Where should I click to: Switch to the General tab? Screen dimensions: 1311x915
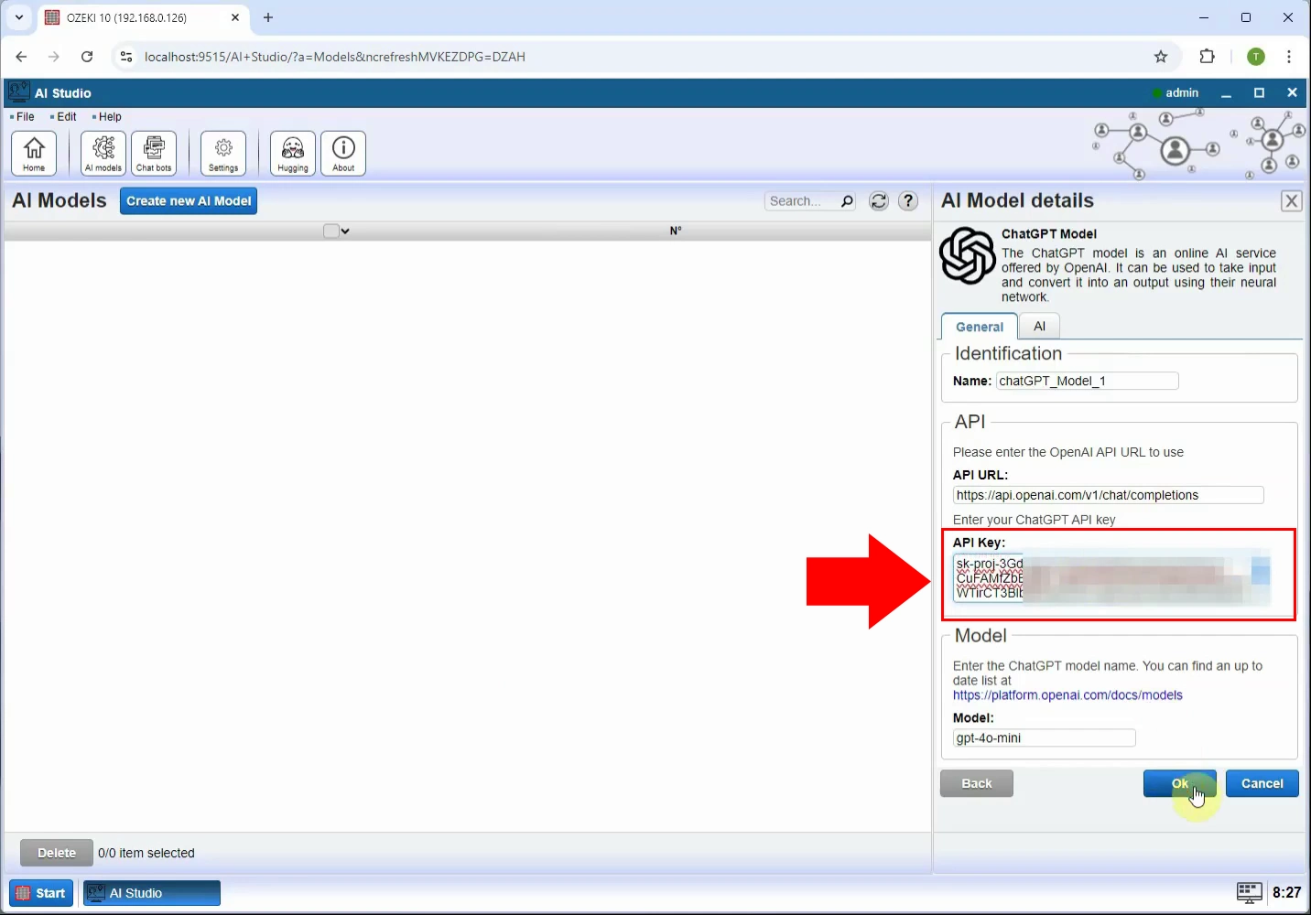coord(980,327)
